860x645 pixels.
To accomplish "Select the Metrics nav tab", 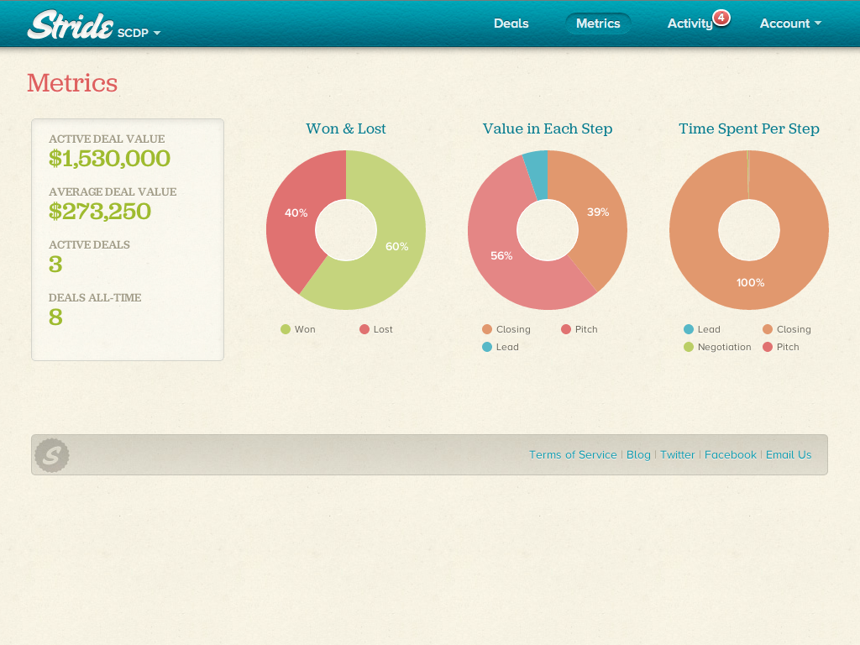I will coord(598,24).
